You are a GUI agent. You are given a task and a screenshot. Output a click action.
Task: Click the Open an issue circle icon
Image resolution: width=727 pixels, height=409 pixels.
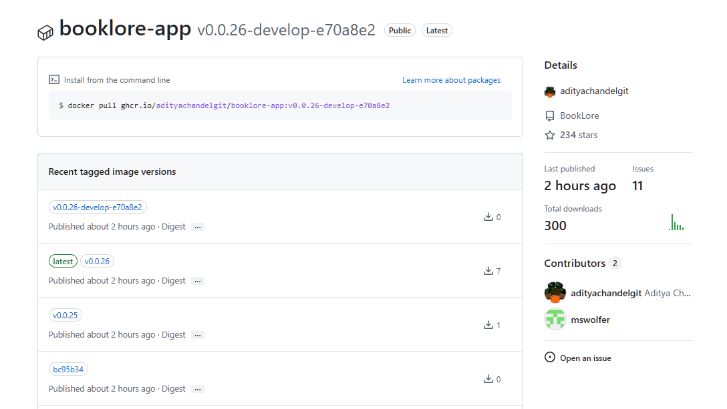(550, 358)
